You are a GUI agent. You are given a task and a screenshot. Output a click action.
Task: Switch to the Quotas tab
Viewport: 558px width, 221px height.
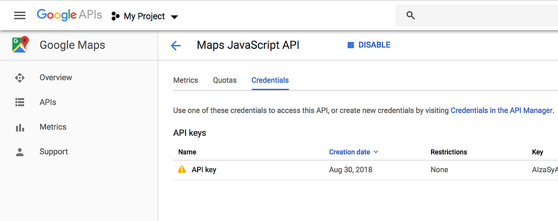click(224, 80)
